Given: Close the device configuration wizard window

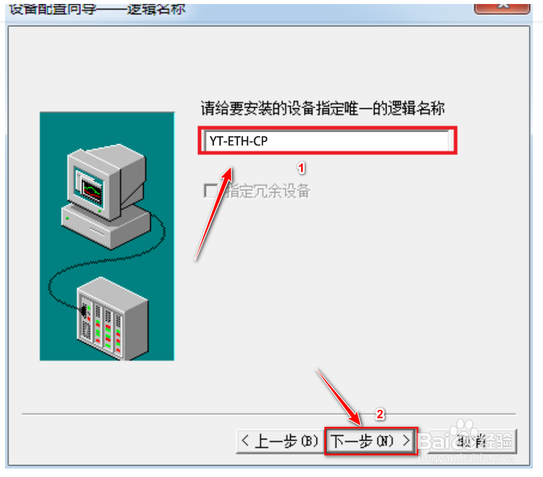Looking at the screenshot, I should tap(502, 7).
